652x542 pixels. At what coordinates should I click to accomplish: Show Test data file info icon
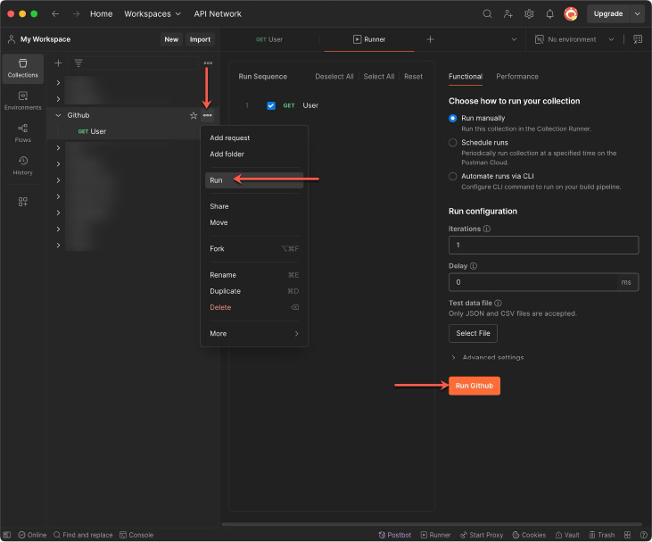tap(498, 303)
